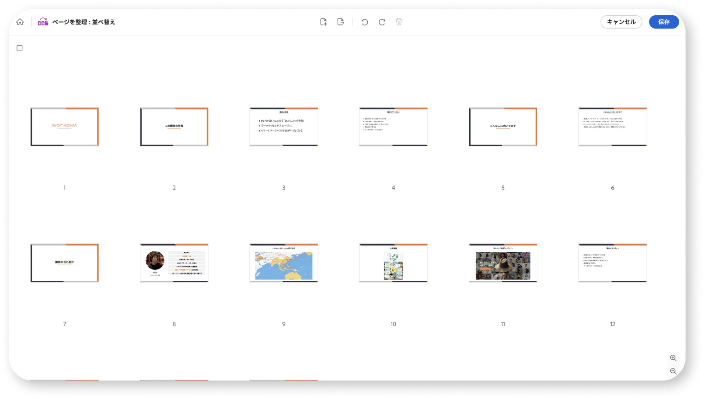Rotate pages counterclockwise
The image size is (704, 399).
click(x=364, y=22)
